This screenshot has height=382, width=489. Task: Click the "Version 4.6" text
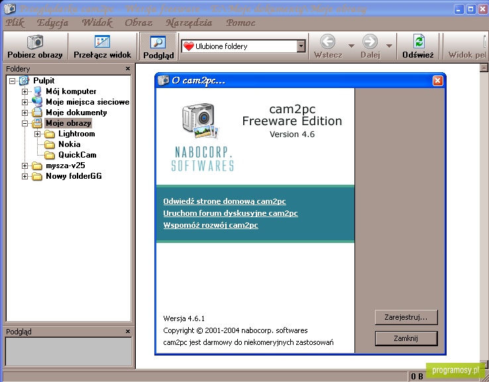click(292, 134)
